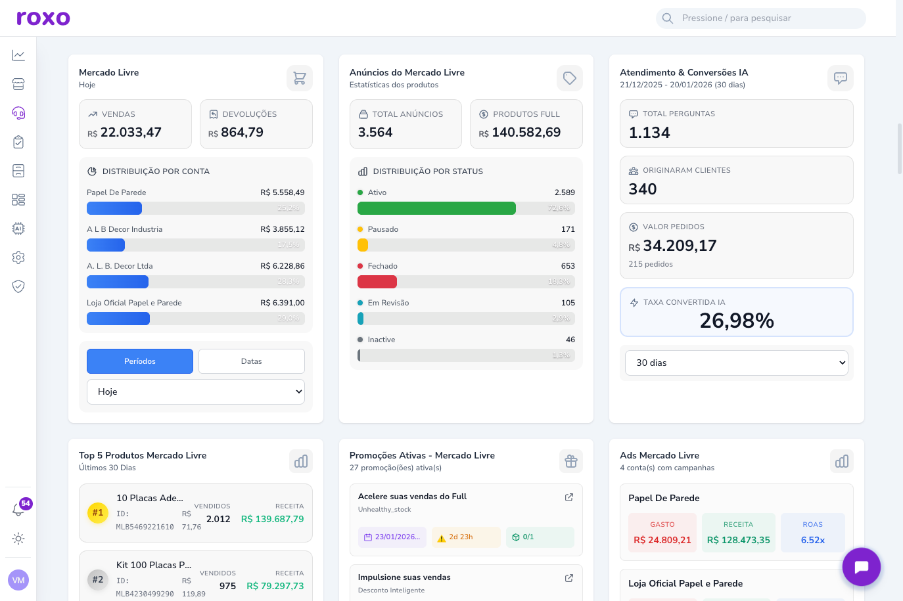Click the 2d 23h warning badge

pos(466,537)
